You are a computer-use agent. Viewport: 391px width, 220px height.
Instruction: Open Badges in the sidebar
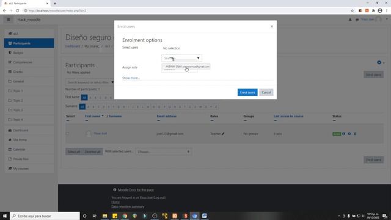pos(29,53)
